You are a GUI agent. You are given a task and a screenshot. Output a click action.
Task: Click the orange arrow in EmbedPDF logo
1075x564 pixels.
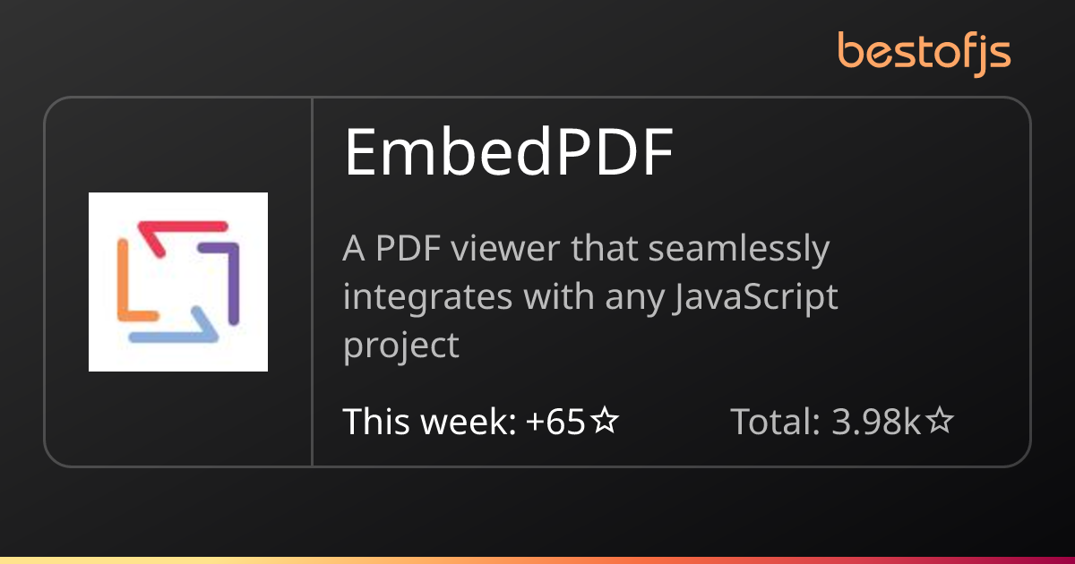133,281
